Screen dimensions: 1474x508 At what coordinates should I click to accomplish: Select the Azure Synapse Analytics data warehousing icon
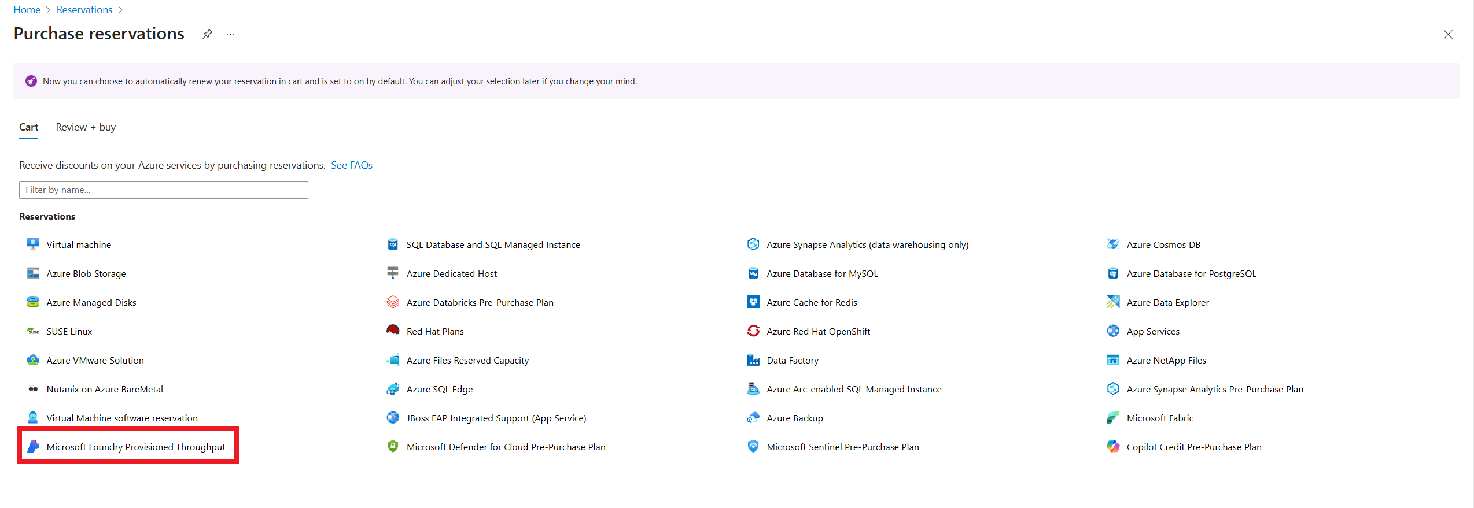click(753, 244)
